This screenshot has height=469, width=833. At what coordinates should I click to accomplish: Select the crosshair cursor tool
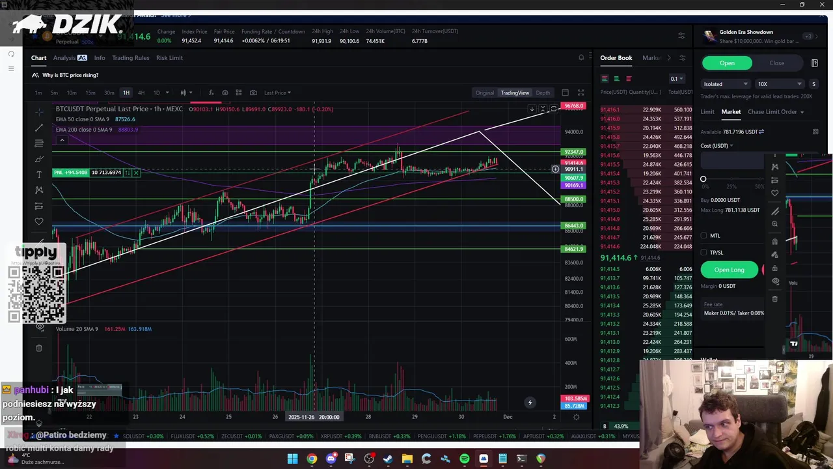point(39,111)
